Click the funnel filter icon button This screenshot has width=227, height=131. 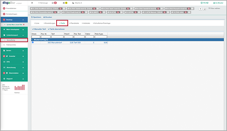coord(200,9)
